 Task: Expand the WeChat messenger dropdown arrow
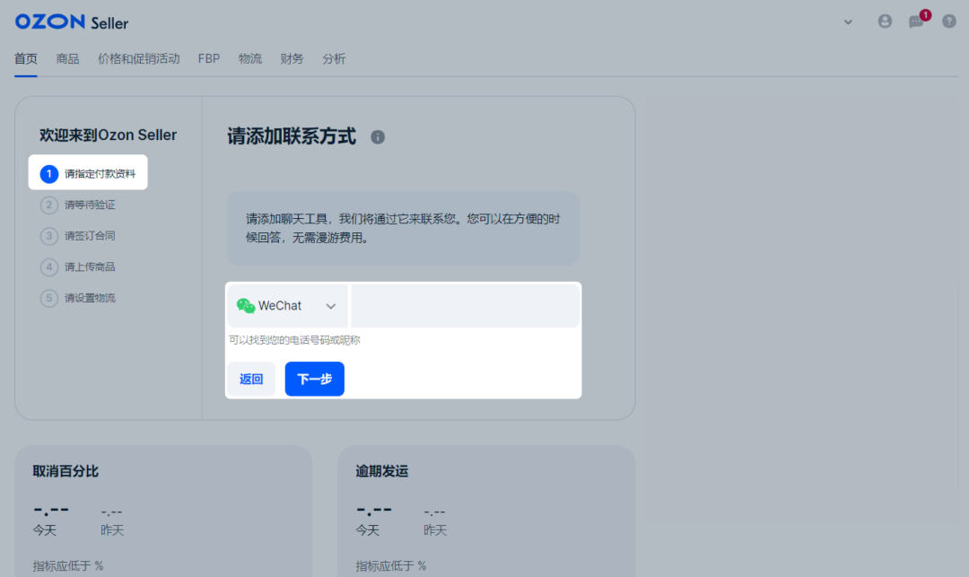click(x=330, y=306)
